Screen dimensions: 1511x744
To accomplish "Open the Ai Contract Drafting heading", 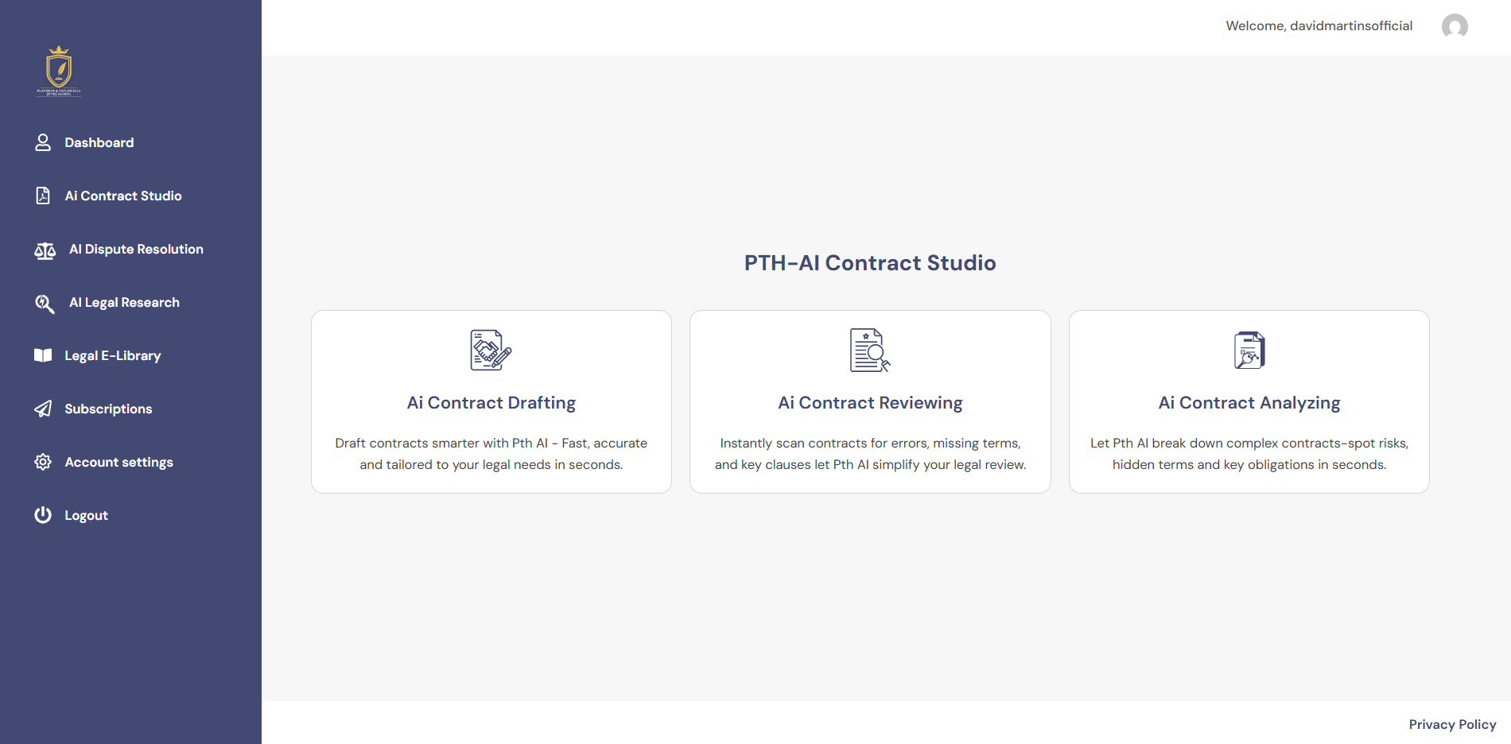I will pyautogui.click(x=491, y=403).
